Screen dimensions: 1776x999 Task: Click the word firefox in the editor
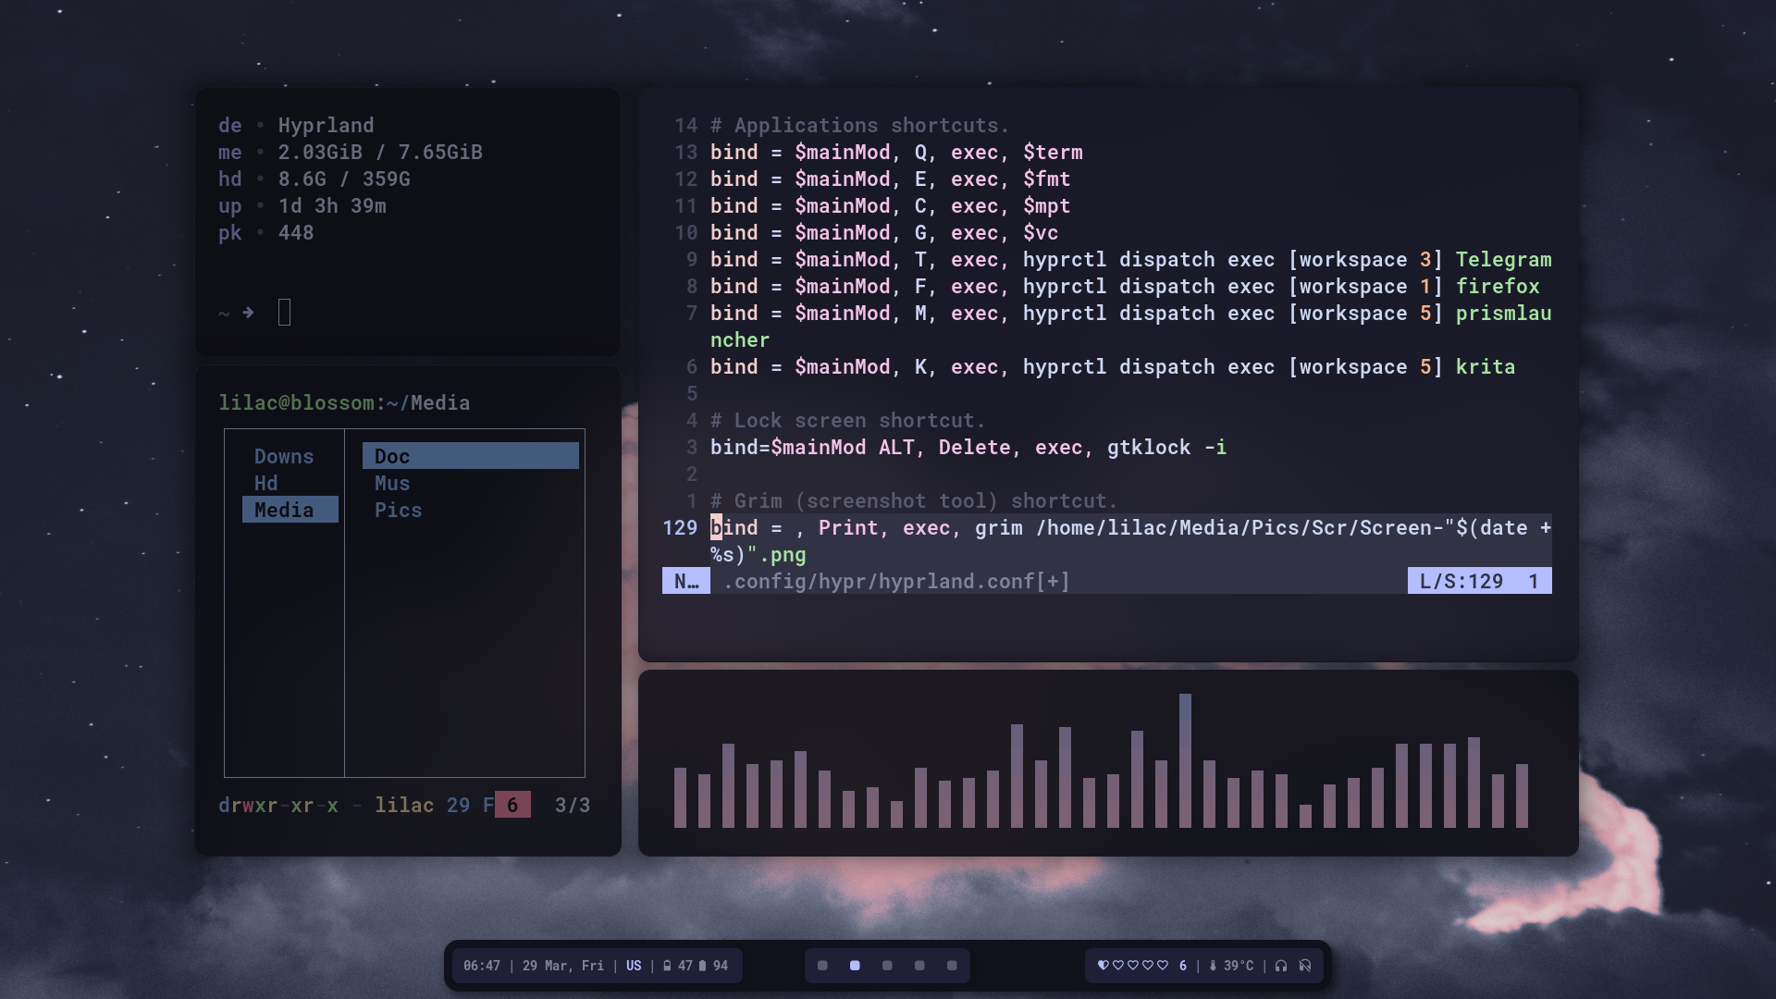coord(1498,287)
